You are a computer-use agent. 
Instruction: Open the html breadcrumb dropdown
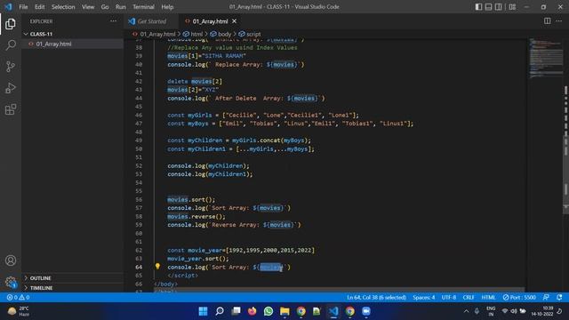tap(193, 34)
